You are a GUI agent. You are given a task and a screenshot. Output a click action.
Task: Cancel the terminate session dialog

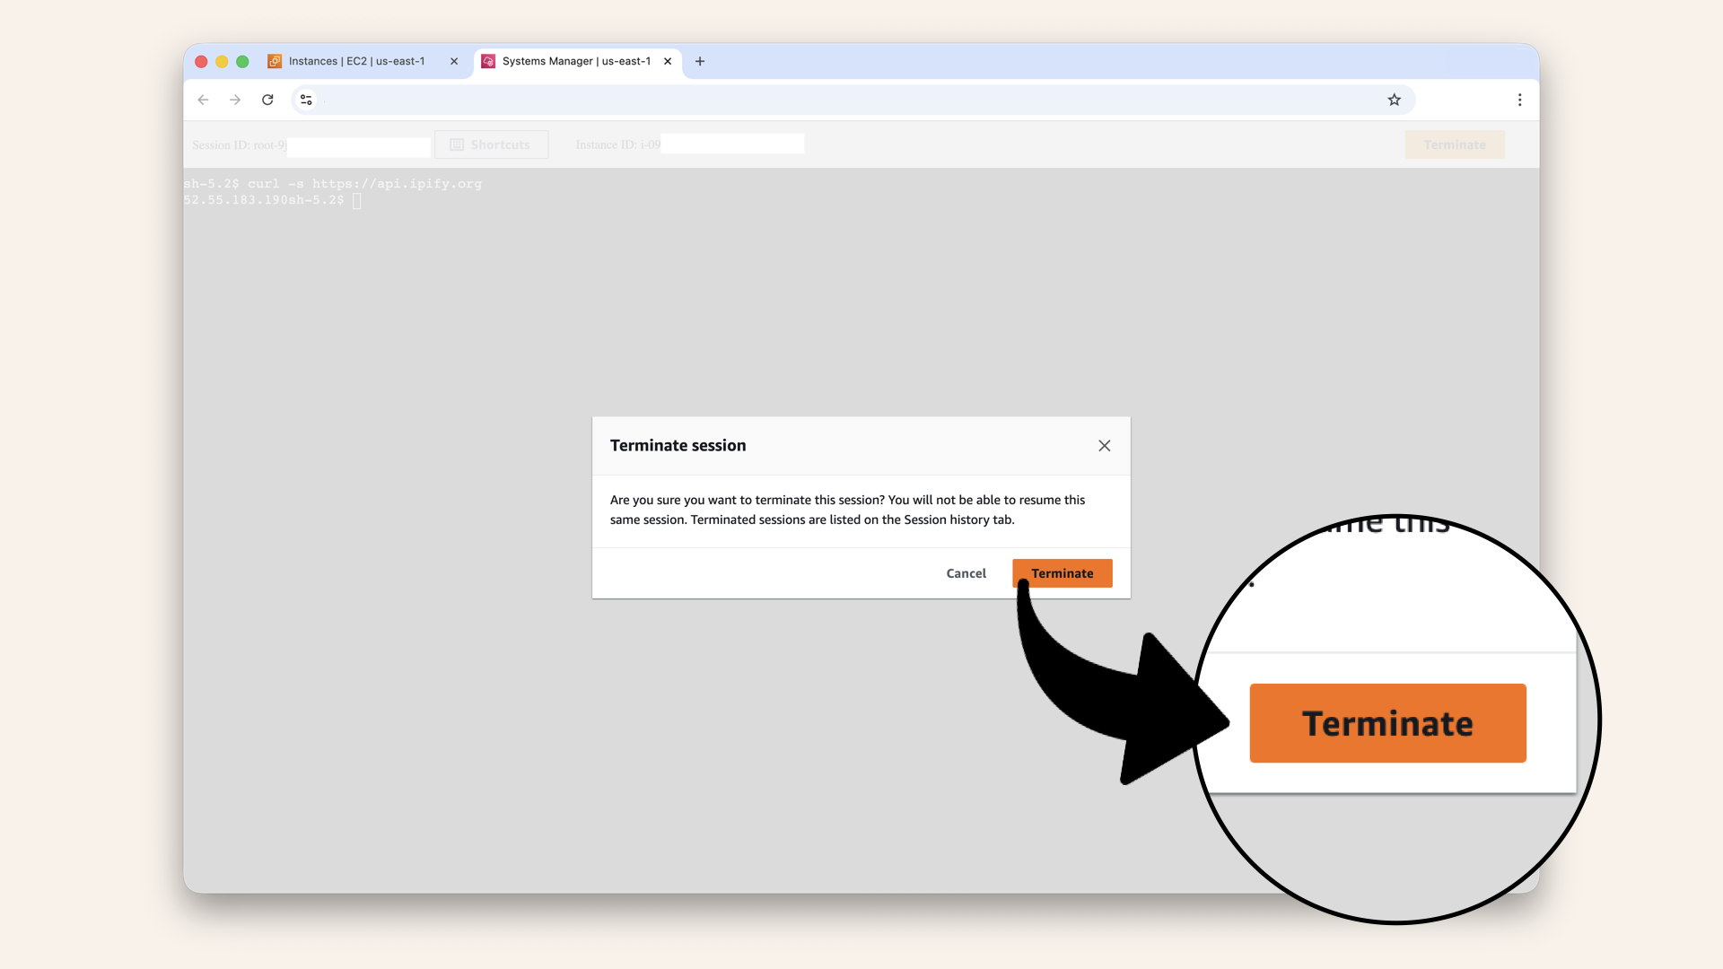coord(966,573)
